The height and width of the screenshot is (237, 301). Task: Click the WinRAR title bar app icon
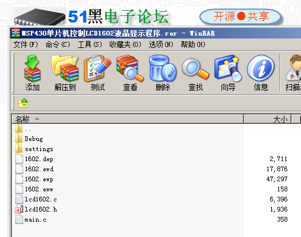[15, 33]
